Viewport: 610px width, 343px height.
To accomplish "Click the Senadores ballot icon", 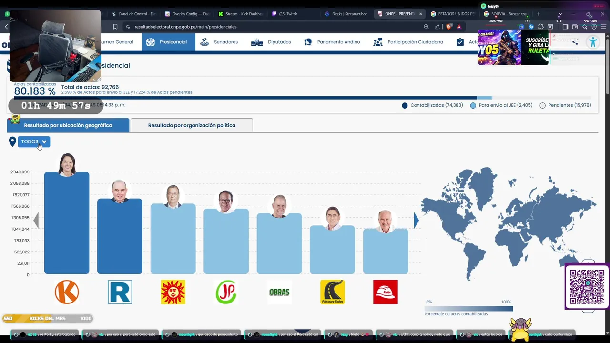I will tap(204, 42).
